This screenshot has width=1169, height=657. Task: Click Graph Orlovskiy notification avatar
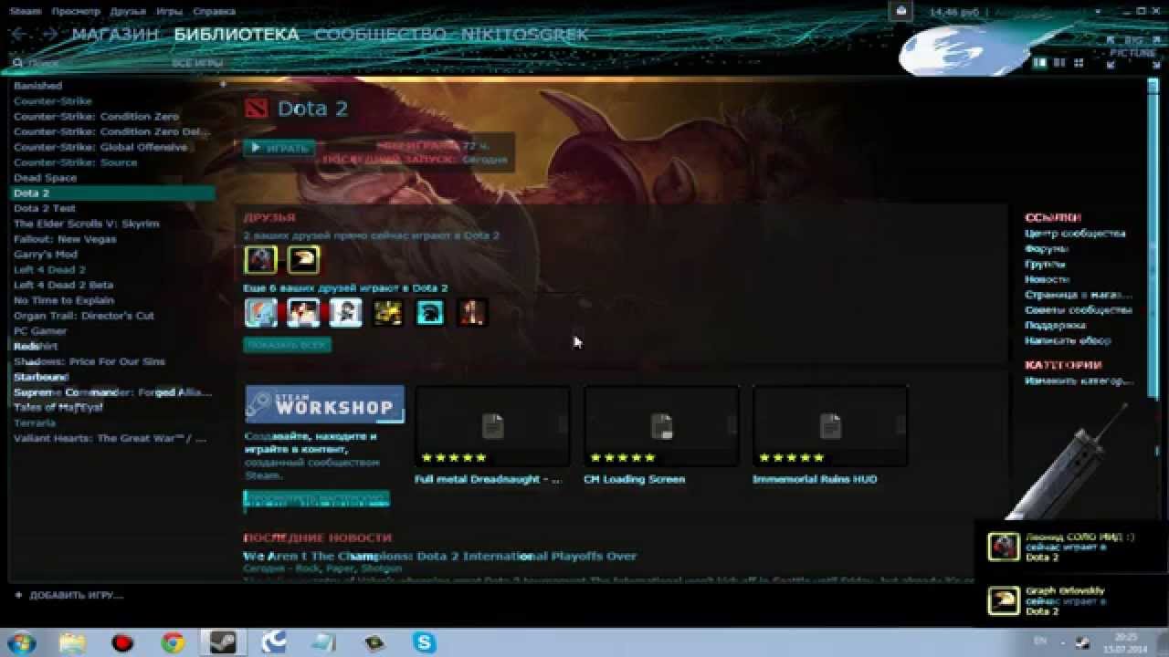click(x=1004, y=600)
